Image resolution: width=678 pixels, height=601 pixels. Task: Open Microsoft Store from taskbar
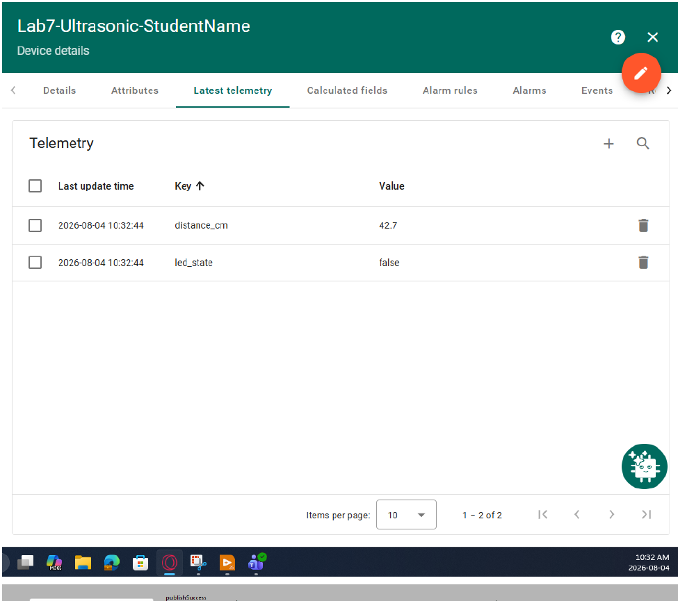coord(140,563)
